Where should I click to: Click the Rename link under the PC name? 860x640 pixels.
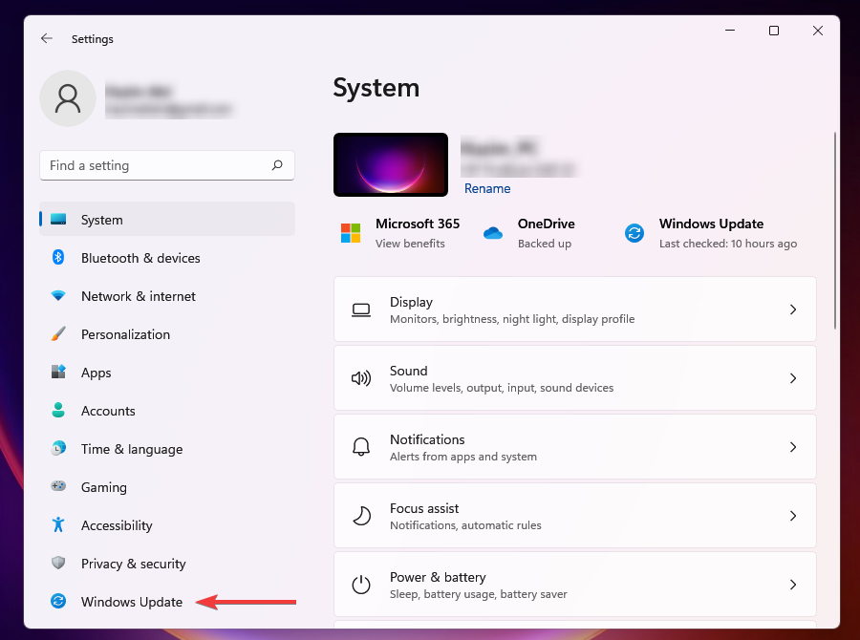coord(487,188)
